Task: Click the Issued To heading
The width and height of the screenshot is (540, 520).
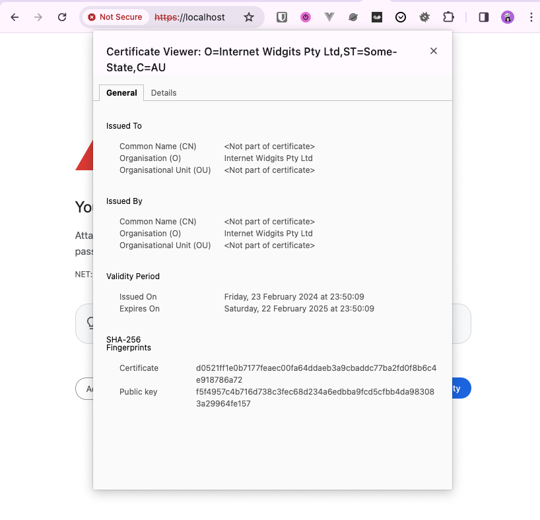Action: (124, 126)
